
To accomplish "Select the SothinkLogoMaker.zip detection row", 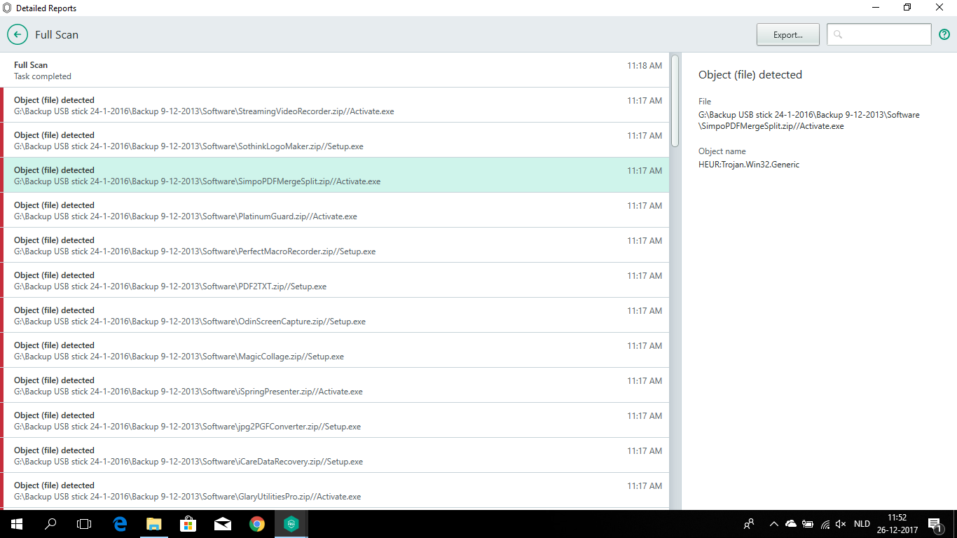I will tap(335, 140).
